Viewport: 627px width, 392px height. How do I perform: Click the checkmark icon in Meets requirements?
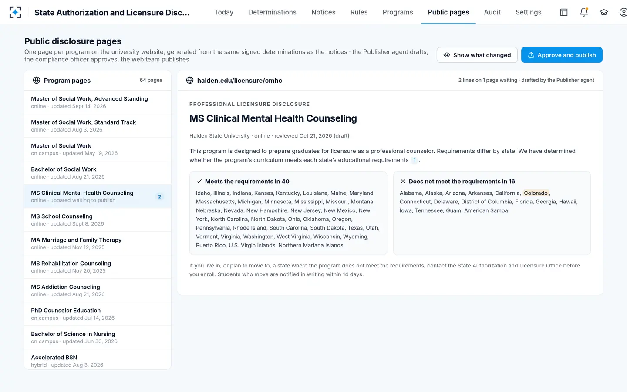(x=199, y=182)
